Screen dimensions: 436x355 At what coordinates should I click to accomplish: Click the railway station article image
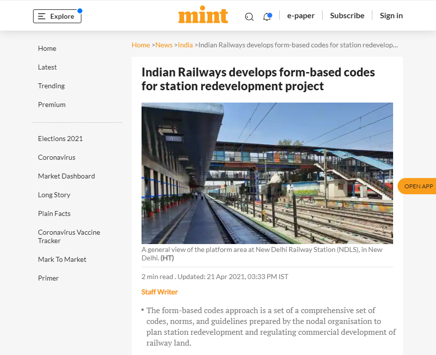pyautogui.click(x=267, y=173)
